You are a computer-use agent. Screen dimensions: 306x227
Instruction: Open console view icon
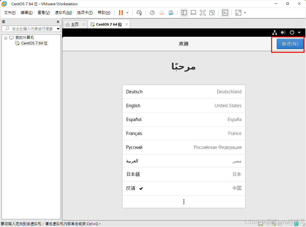pyautogui.click(x=225, y=13)
